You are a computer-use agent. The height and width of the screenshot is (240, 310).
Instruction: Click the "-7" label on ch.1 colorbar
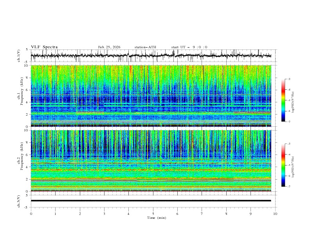289,122
